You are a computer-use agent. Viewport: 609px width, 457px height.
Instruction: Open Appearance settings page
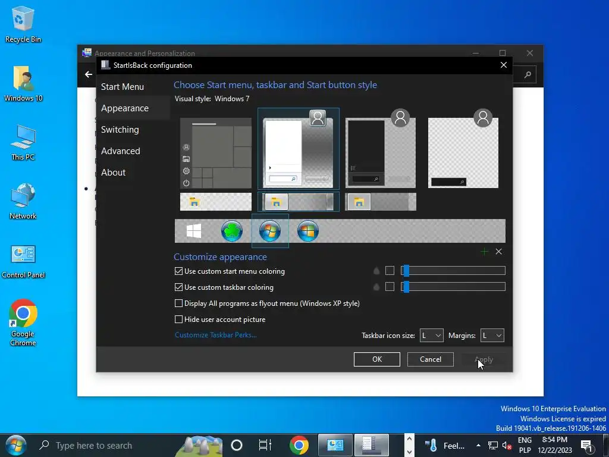(125, 108)
